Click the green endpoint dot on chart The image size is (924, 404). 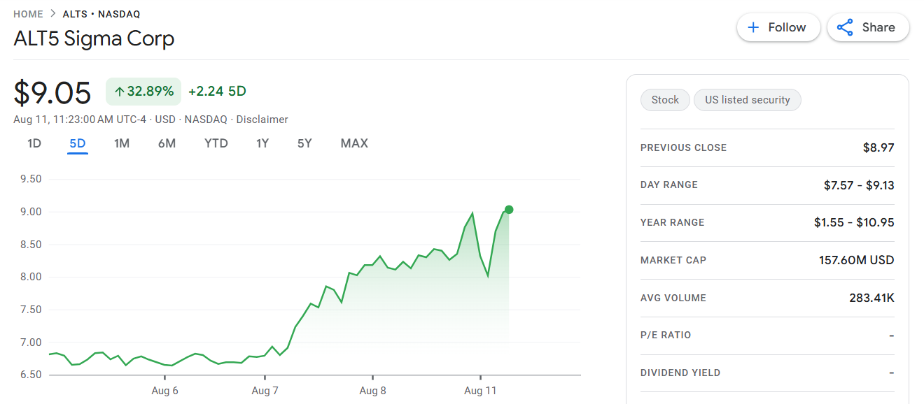509,210
